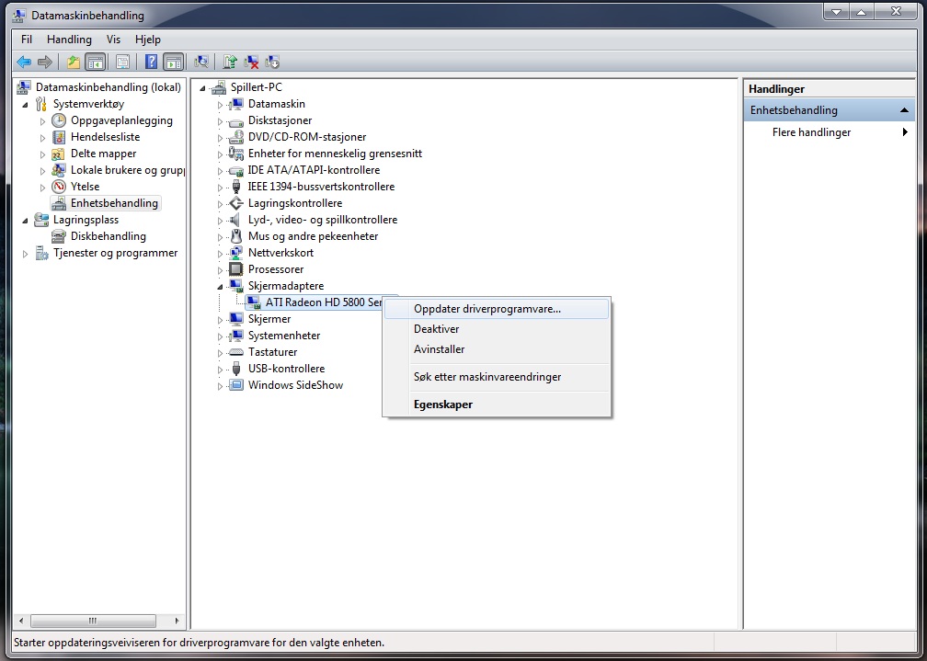Collapse the Skjermadaptere device category

(220, 287)
